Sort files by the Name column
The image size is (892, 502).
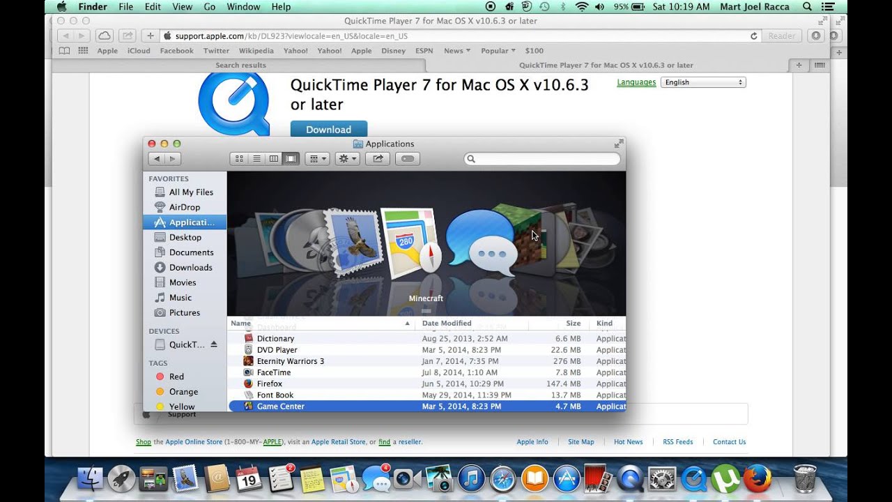pos(321,324)
